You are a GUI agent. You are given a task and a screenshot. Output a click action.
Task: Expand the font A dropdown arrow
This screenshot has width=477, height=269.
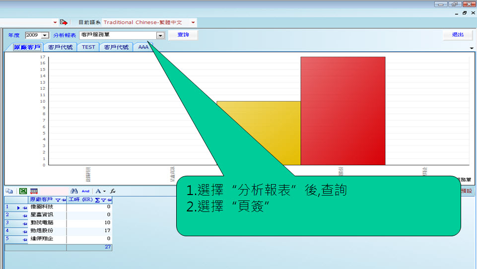point(104,191)
